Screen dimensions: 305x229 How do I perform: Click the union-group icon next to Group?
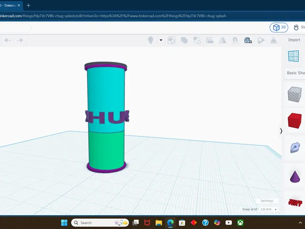coord(184,40)
